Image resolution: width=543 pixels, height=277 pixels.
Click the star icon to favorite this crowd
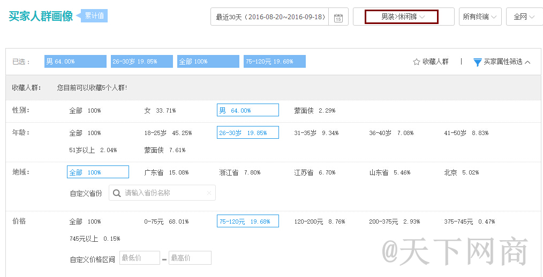(x=417, y=62)
